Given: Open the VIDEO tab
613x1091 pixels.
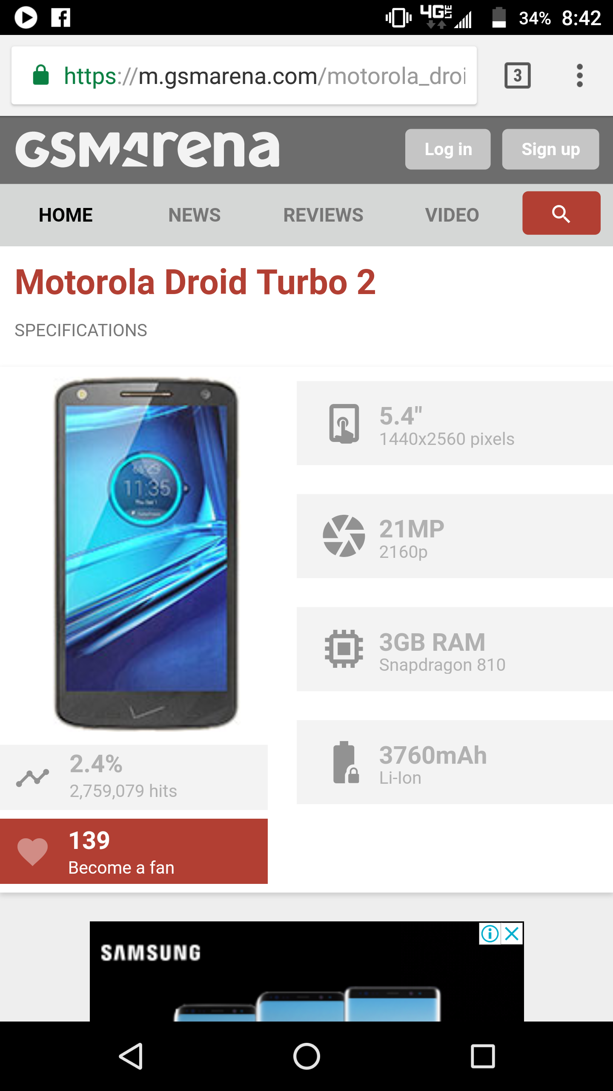Looking at the screenshot, I should 452,215.
